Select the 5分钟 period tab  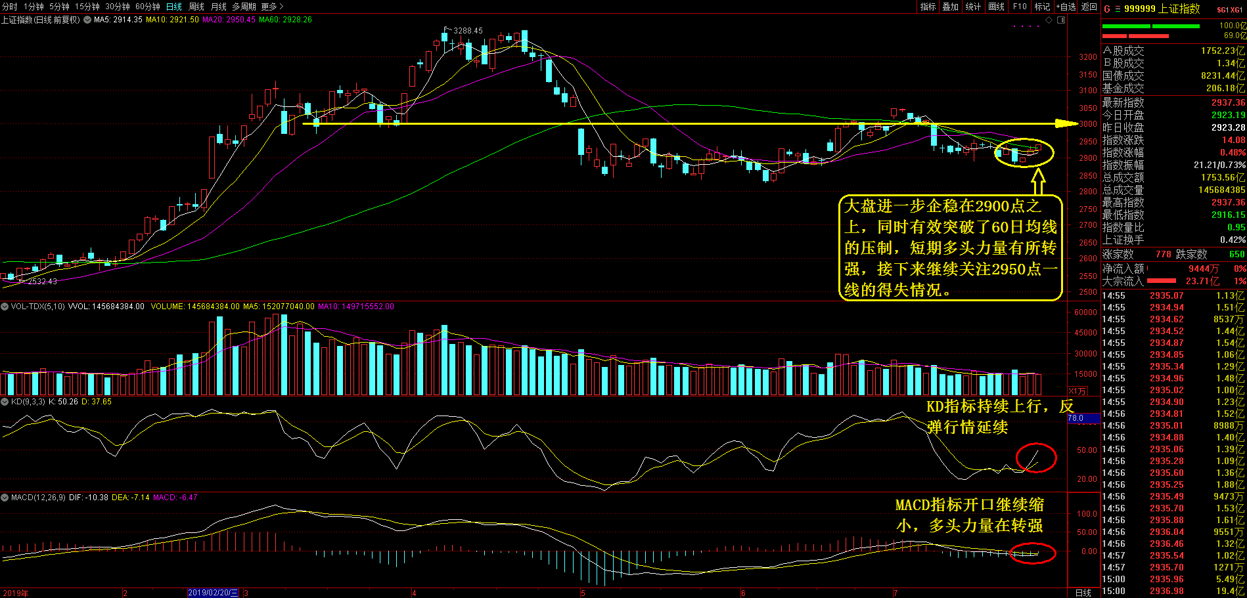click(x=59, y=7)
